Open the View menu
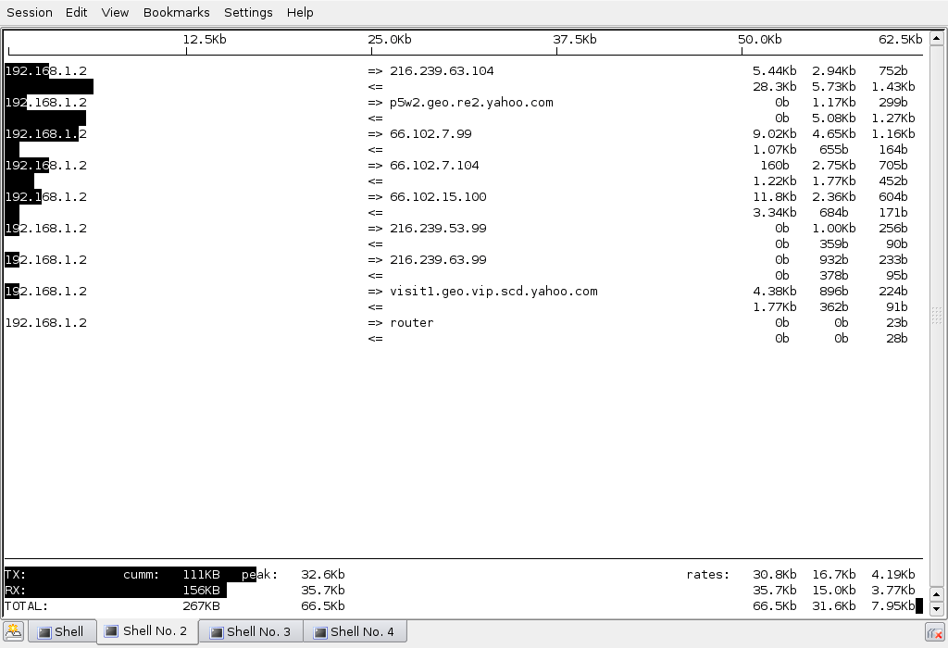 [x=114, y=12]
